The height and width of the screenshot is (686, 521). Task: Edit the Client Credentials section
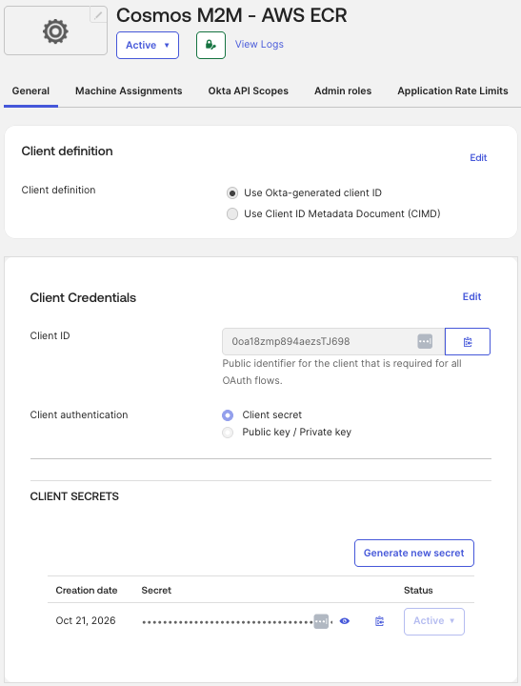pos(471,296)
